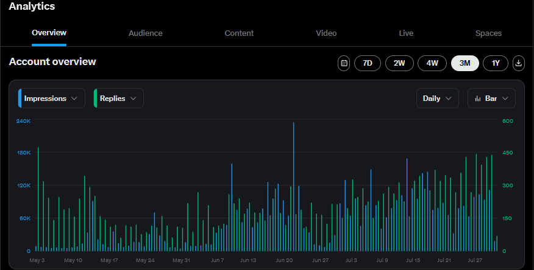The height and width of the screenshot is (270, 534).
Task: Download the analytics data via download icon
Action: 519,63
